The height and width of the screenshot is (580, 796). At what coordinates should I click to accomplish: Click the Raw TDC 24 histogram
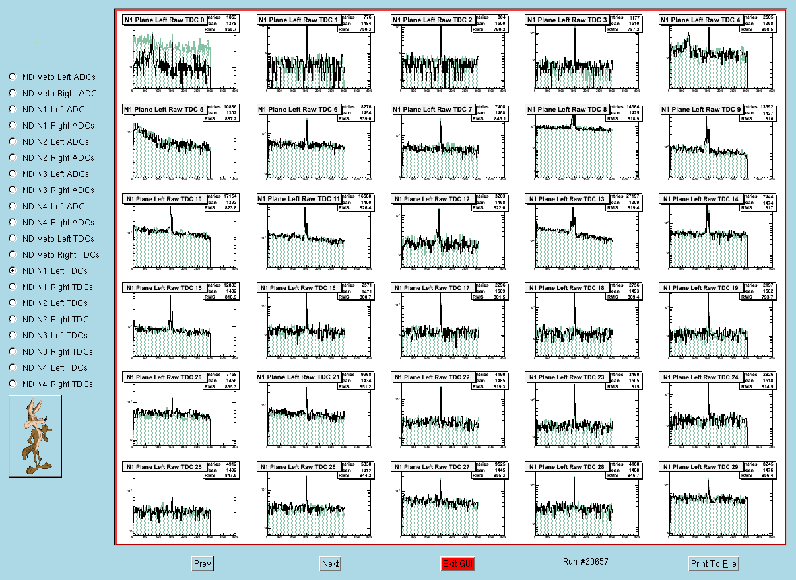(x=717, y=411)
